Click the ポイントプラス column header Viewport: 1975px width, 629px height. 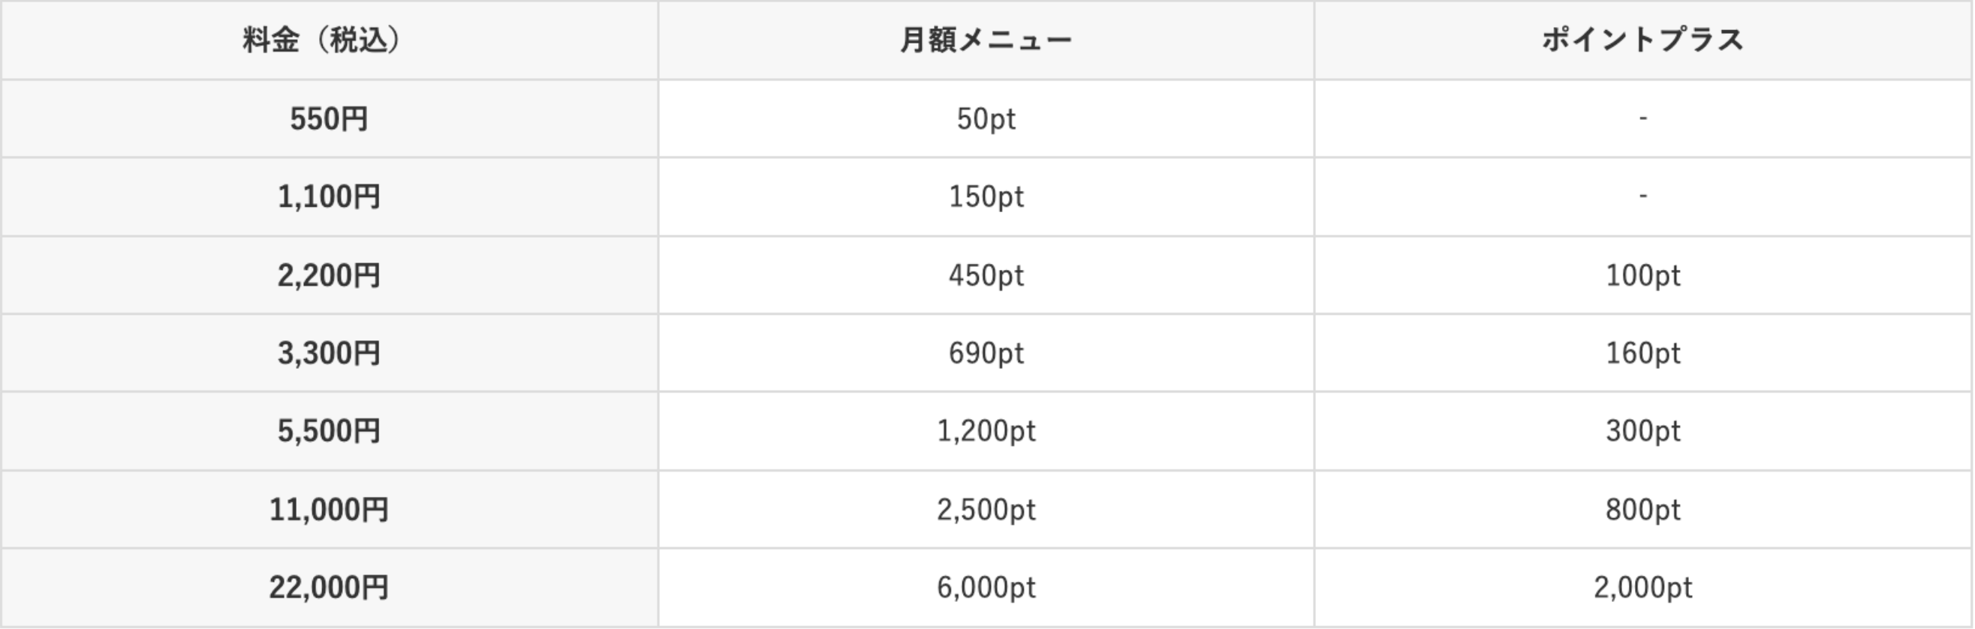(x=1643, y=40)
